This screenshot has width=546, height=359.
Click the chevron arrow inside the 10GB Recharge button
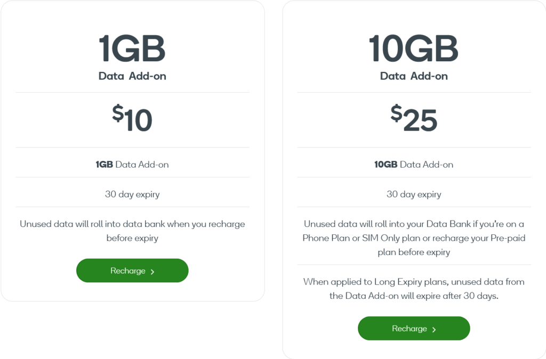(x=434, y=329)
